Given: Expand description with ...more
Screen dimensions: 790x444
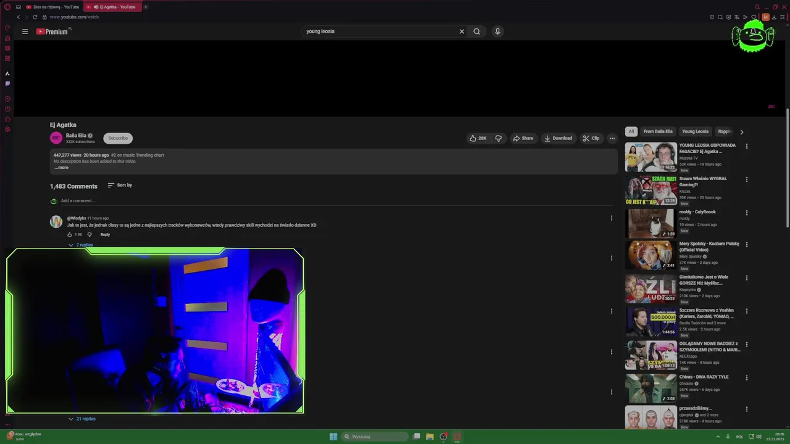Looking at the screenshot, I should [61, 168].
